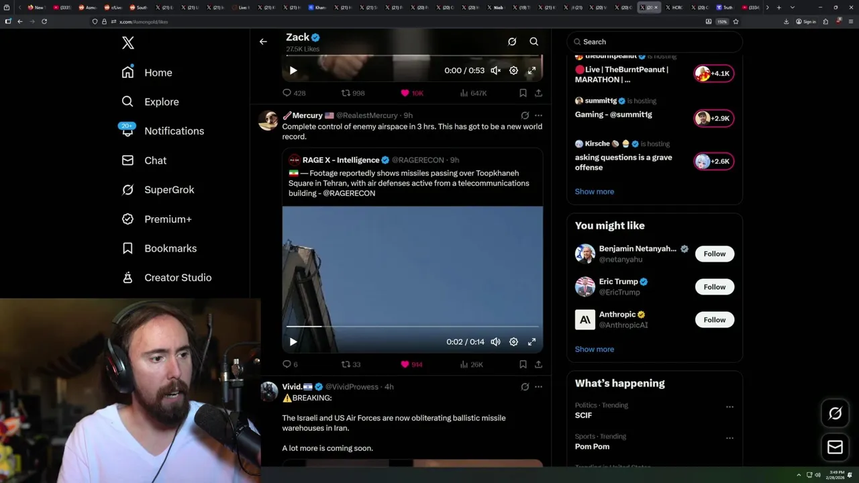Play the Tehran video at 0:02 / 0:14
This screenshot has width=859, height=483.
(x=293, y=341)
